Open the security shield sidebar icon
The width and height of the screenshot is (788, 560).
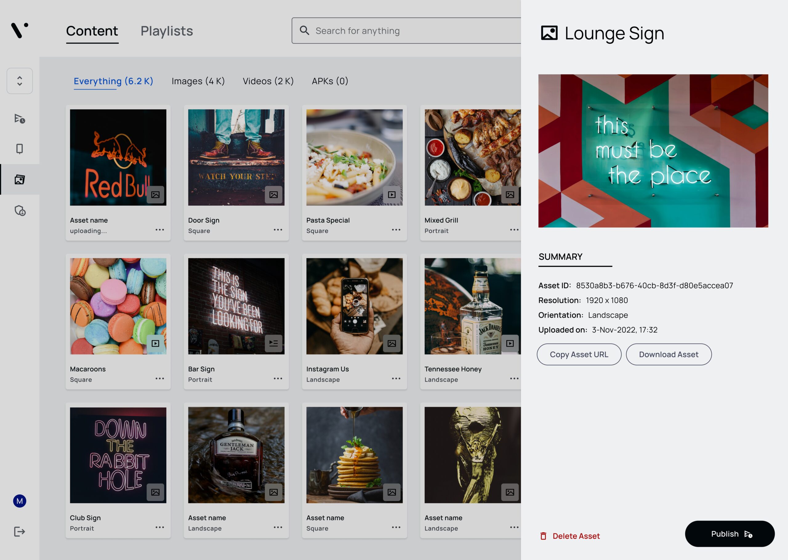20,210
